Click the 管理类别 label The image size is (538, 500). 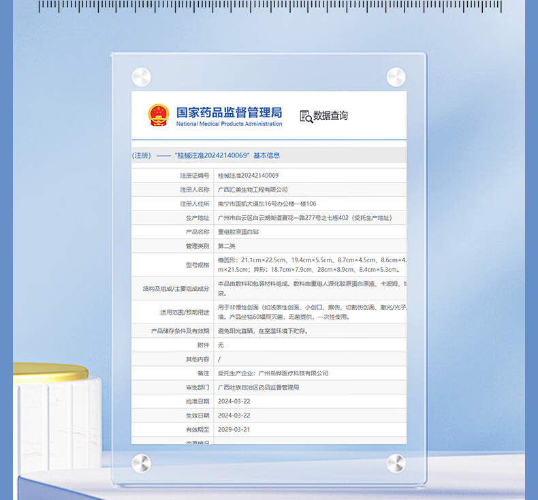(x=197, y=246)
